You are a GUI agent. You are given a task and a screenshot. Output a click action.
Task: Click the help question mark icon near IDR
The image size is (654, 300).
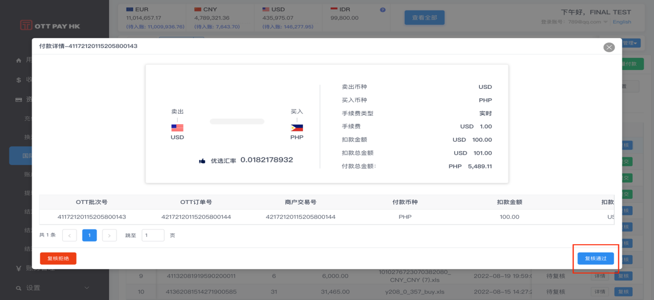[383, 10]
